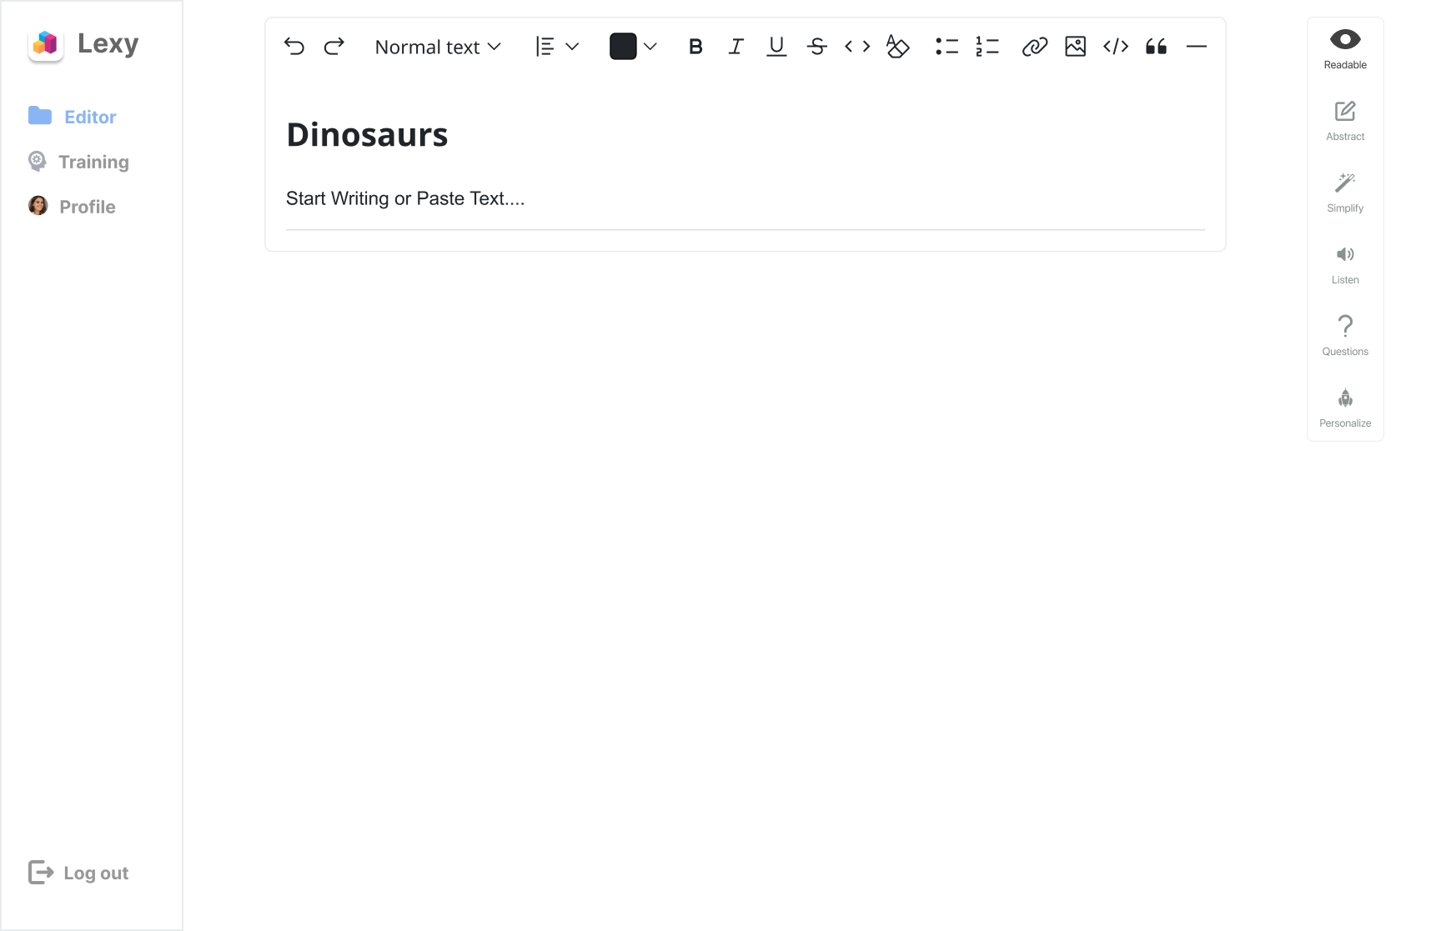
Task: Insert a hyperlink with the link icon
Action: (x=1035, y=47)
